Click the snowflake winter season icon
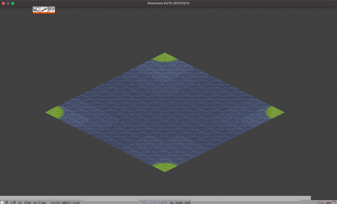This screenshot has width=337, height=204. pyautogui.click(x=2, y=202)
